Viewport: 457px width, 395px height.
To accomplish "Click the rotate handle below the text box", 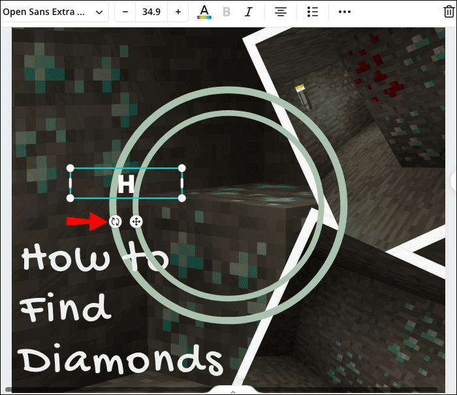I will tap(116, 222).
